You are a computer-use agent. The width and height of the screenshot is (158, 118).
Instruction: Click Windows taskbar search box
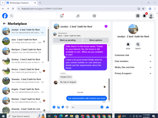(26, 116)
